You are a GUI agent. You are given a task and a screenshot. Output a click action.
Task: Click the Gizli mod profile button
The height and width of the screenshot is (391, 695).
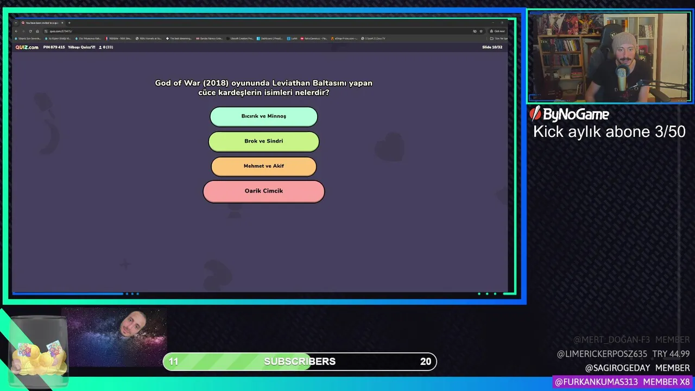click(x=497, y=31)
